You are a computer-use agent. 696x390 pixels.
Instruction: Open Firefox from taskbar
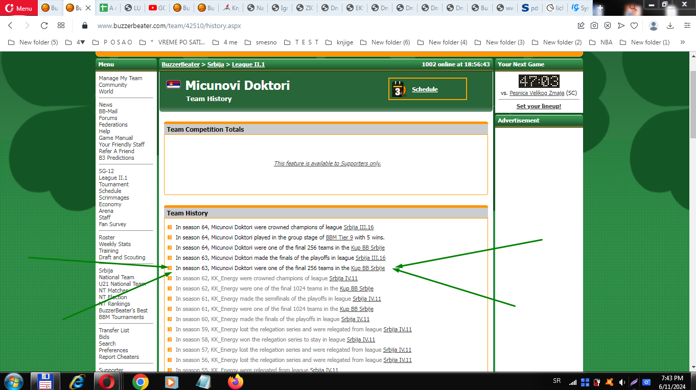tap(236, 381)
